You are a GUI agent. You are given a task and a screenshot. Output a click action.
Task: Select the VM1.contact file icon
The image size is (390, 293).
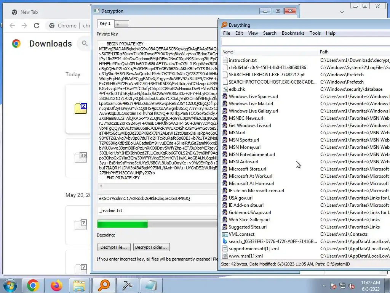pyautogui.click(x=225, y=234)
